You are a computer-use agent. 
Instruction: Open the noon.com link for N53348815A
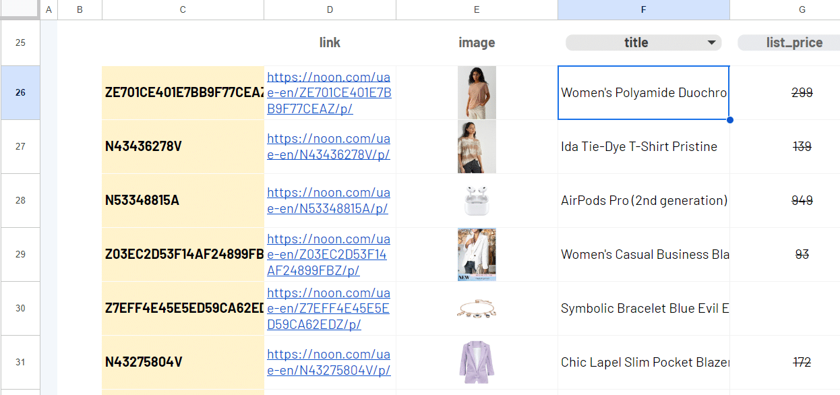(x=328, y=201)
